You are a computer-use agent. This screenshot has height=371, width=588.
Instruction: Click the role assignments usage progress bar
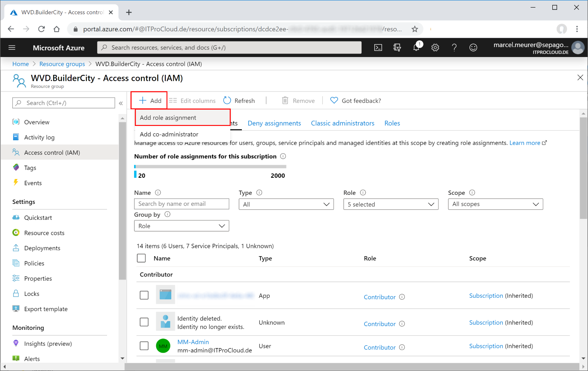tap(210, 167)
